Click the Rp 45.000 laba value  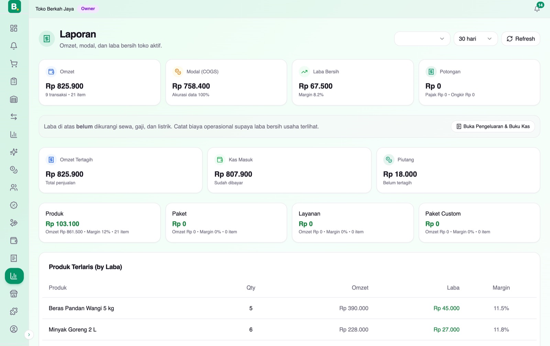446,308
